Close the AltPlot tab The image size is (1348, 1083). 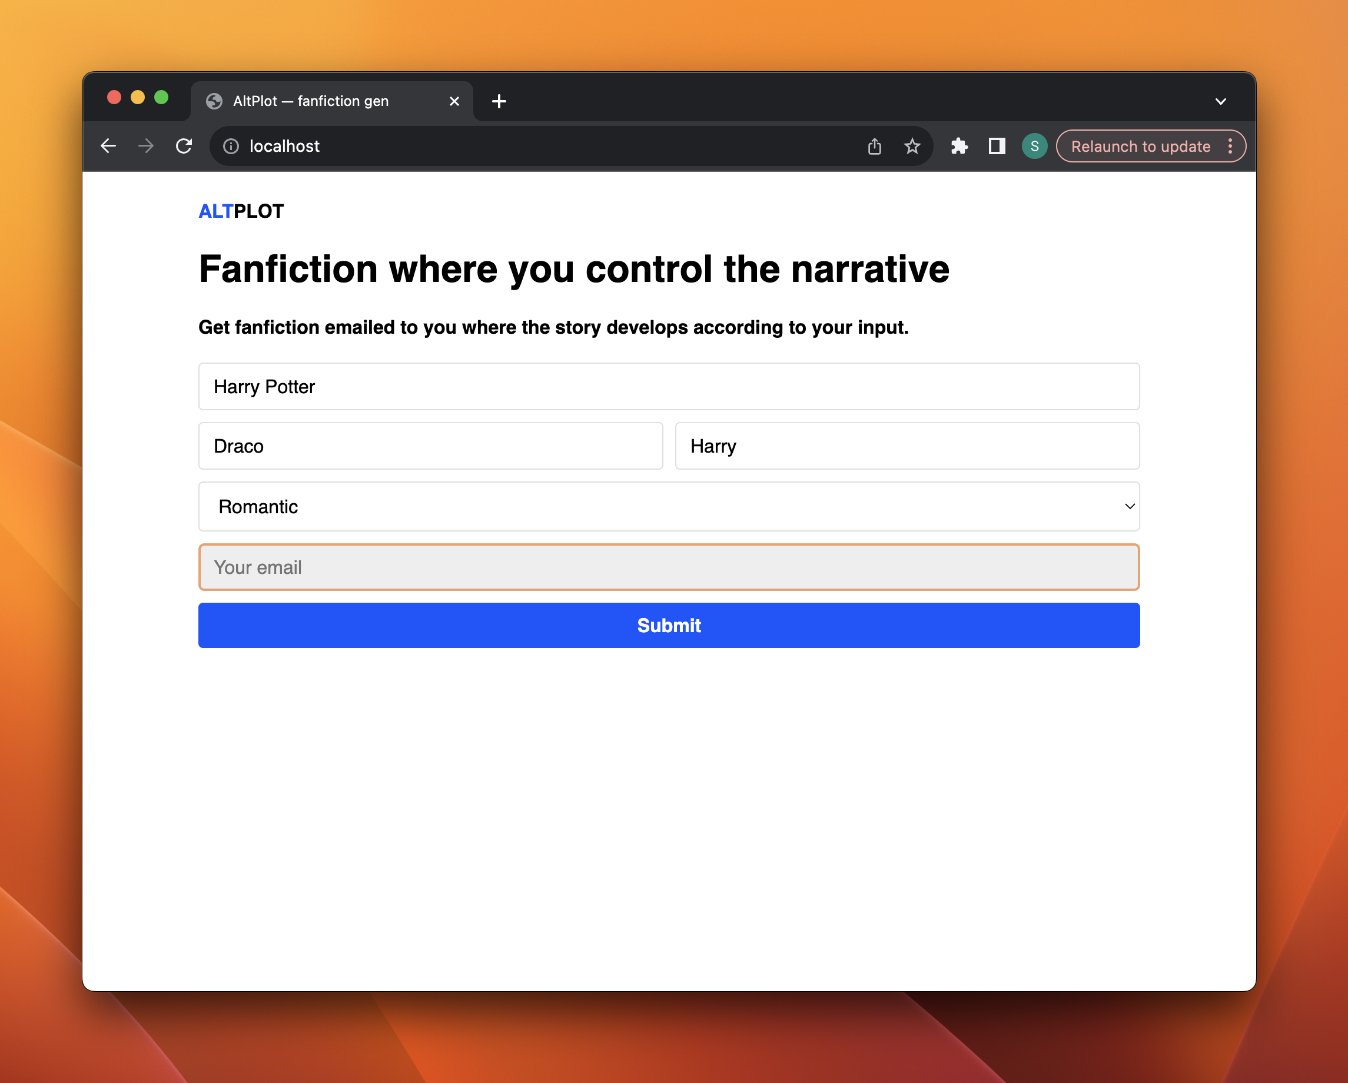pos(454,101)
